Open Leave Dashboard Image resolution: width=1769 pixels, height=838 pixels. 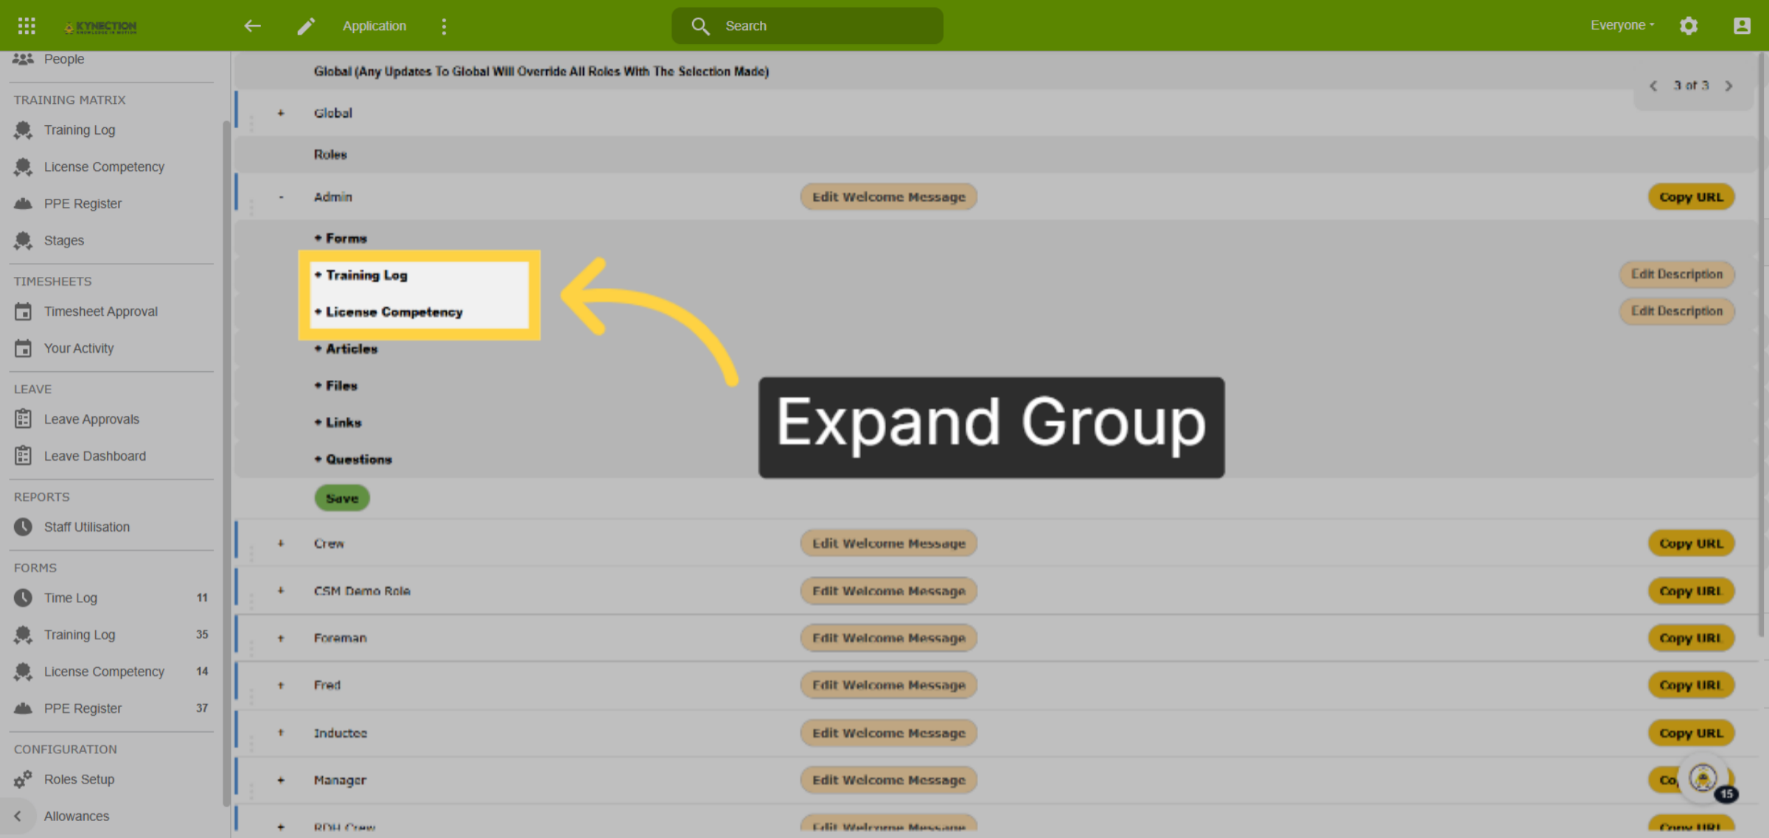pyautogui.click(x=95, y=456)
